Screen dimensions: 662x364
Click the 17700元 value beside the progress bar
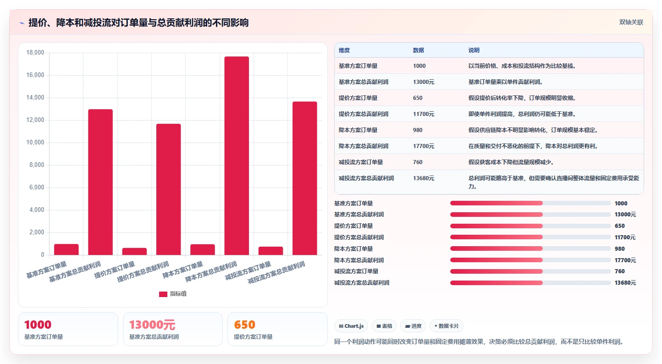[625, 260]
